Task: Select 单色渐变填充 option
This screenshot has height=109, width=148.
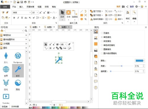Action: (108, 45)
